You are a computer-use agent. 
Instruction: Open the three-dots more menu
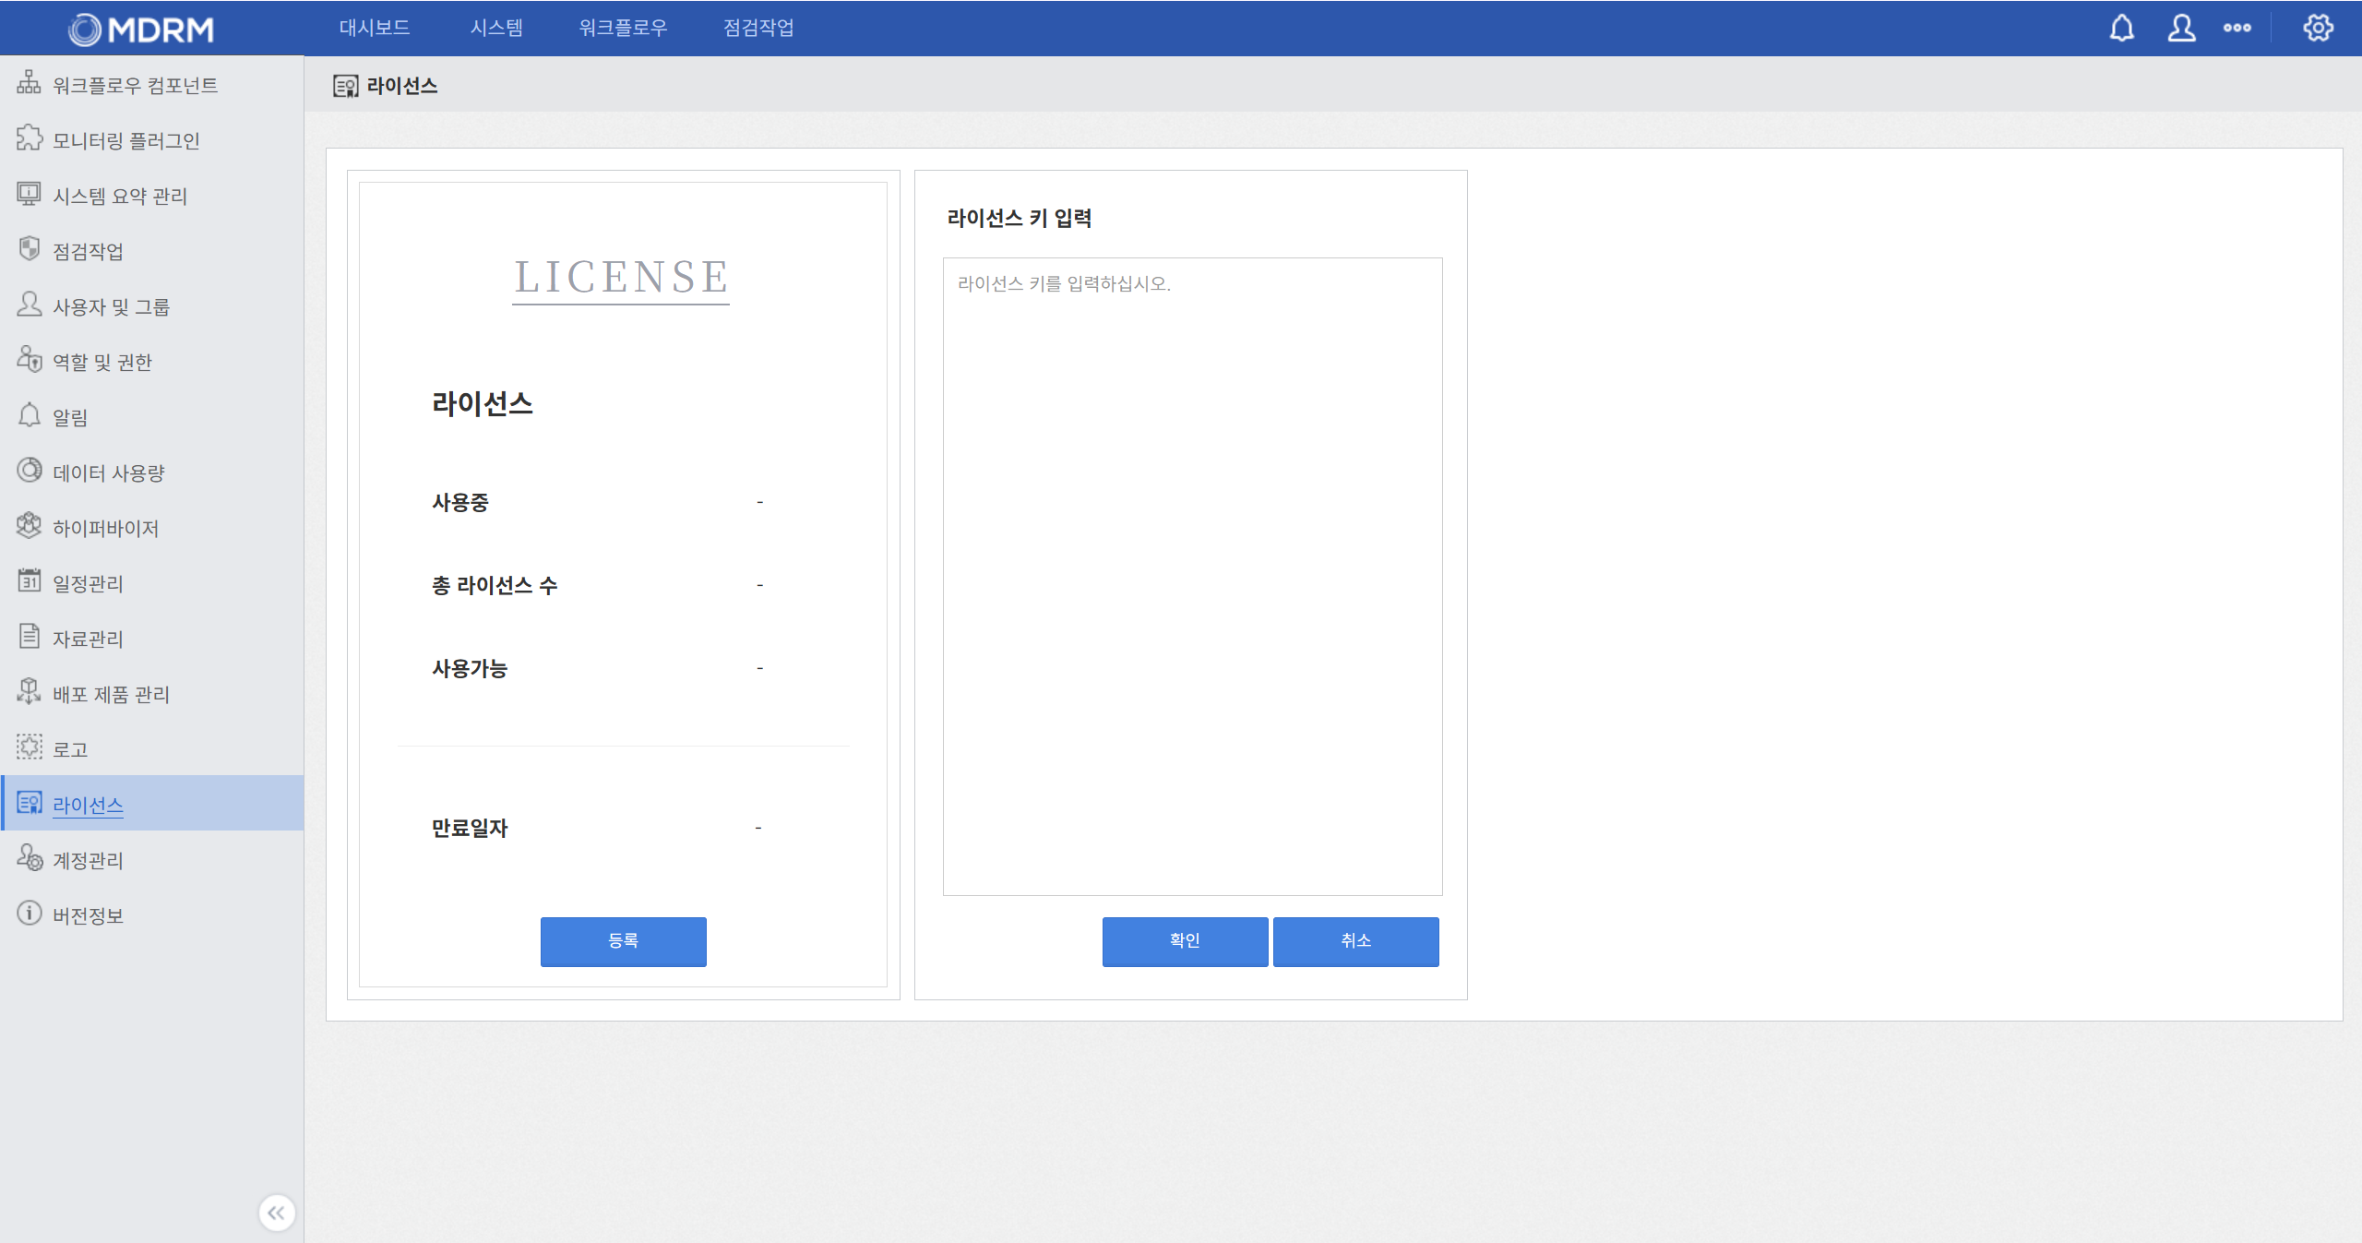point(2237,29)
